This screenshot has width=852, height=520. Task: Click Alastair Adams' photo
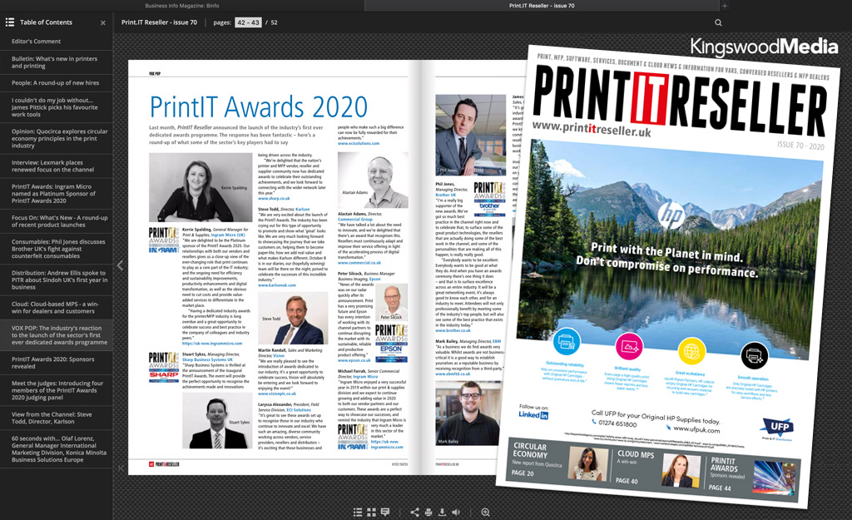(373, 180)
